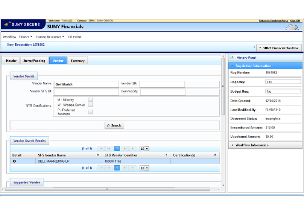Viewport: 304px width, 215px height.
Task: Click the Item Requisition 1051992 title
Action: 26,45
